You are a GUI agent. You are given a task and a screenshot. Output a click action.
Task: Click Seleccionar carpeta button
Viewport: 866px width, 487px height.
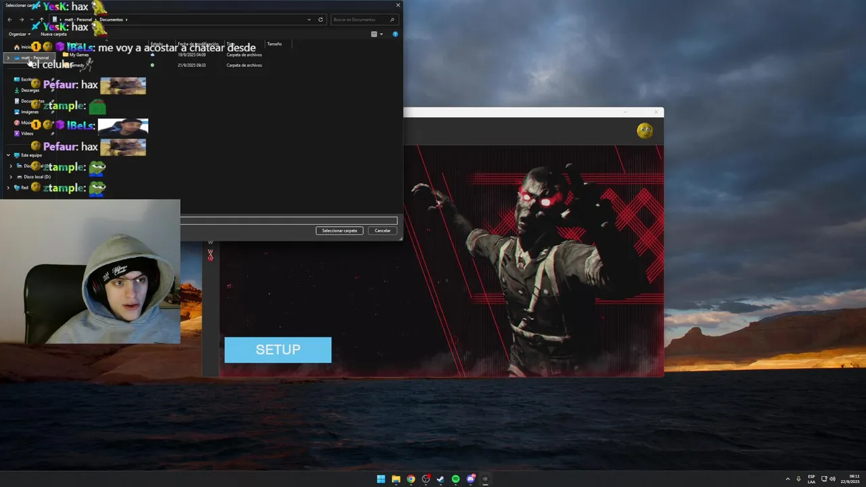coord(339,231)
